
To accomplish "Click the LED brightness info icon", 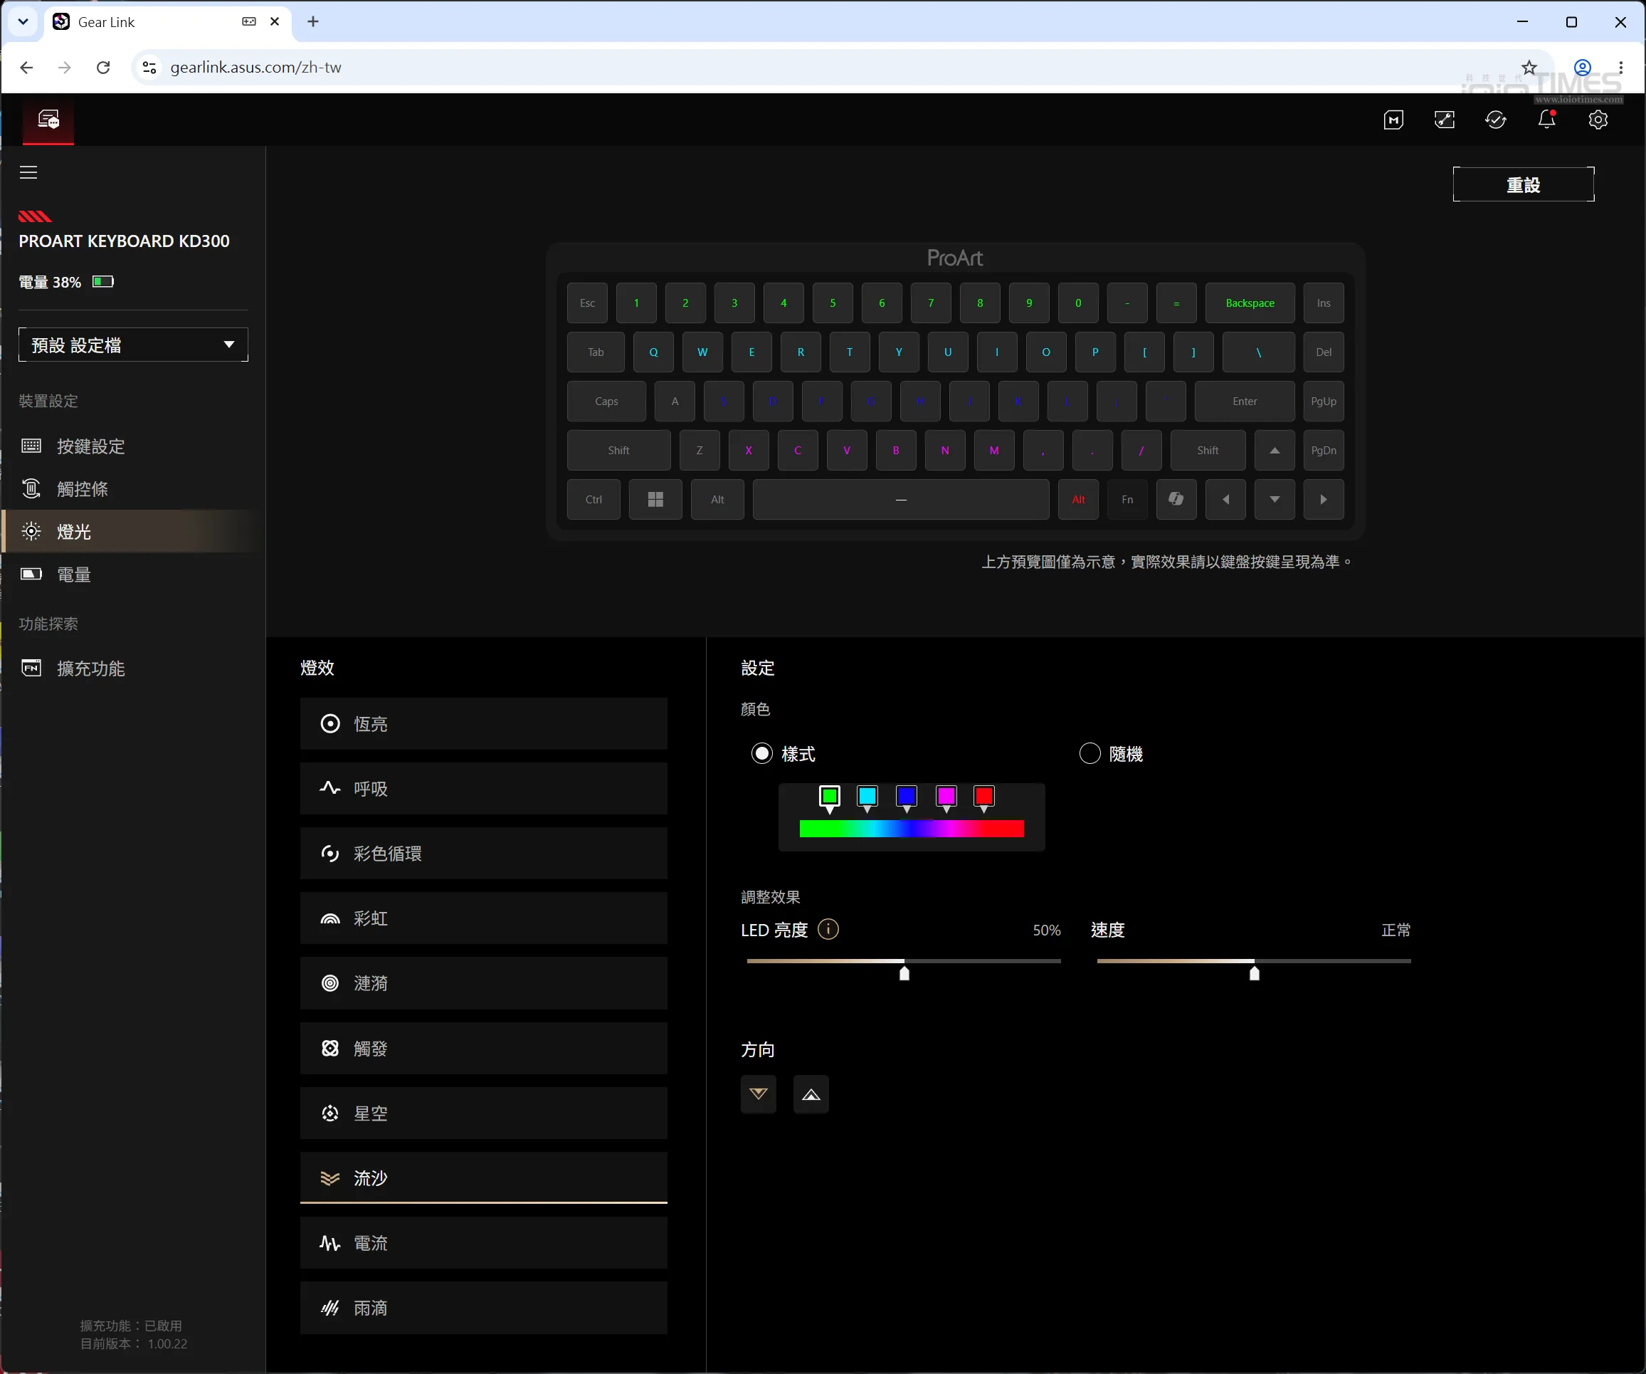I will tap(828, 929).
